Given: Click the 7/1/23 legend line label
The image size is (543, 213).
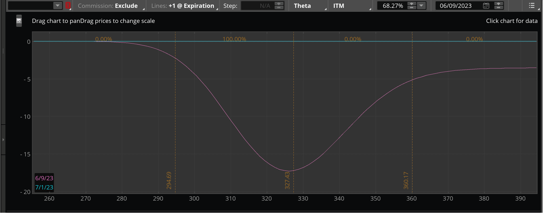Looking at the screenshot, I should [44, 187].
